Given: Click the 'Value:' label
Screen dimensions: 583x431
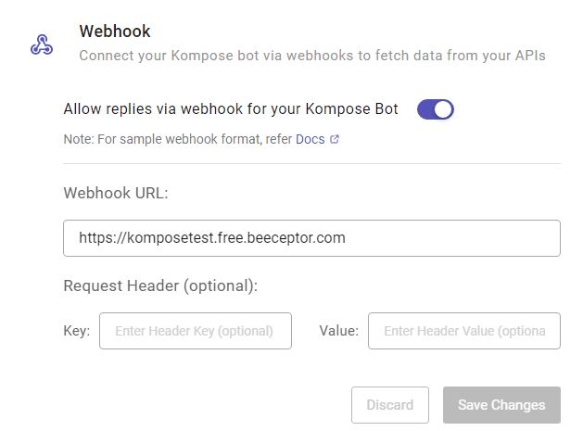Looking at the screenshot, I should 338,331.
